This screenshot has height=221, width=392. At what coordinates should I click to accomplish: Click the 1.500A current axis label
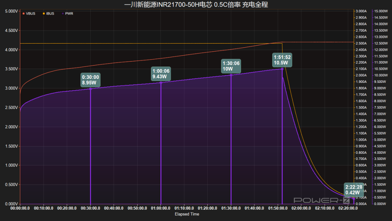[361, 108]
